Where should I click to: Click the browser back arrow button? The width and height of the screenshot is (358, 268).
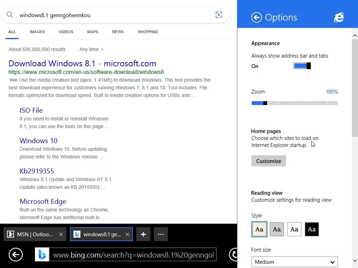[x=15, y=254]
